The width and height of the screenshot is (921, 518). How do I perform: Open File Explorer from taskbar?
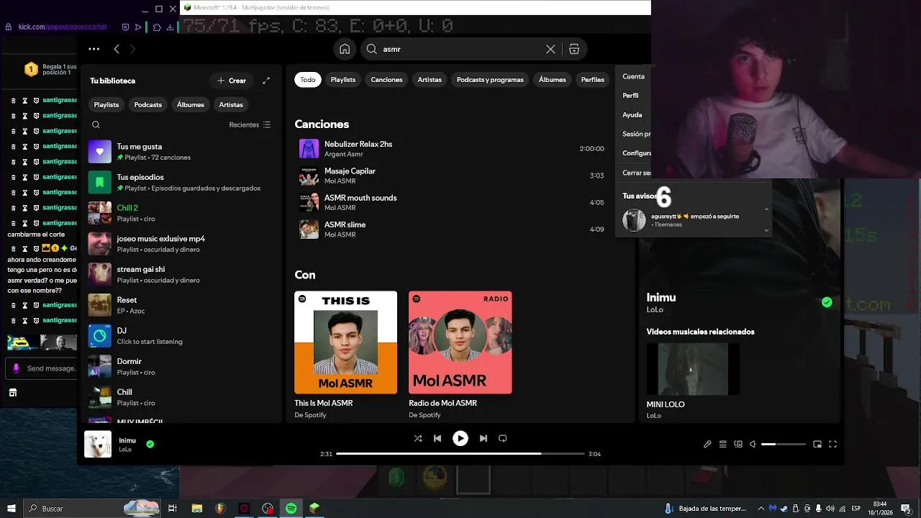pyautogui.click(x=196, y=509)
